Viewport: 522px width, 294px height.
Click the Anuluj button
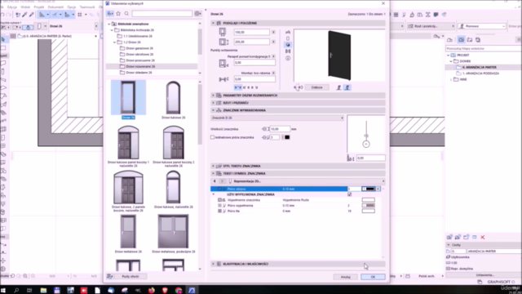click(346, 277)
